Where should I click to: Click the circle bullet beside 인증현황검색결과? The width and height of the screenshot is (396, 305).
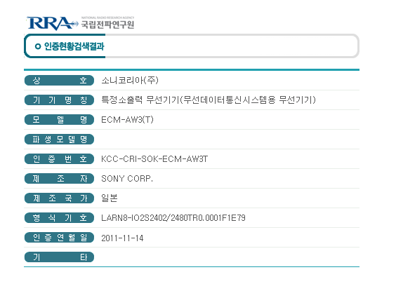tap(38, 46)
